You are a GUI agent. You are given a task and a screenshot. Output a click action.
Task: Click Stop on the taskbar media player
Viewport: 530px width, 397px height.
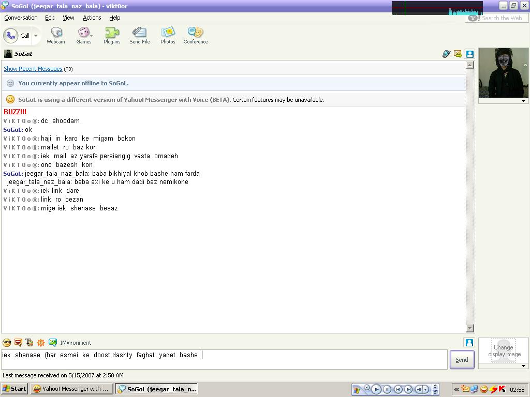387,389
